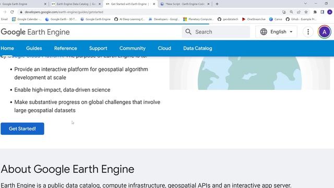Image resolution: width=334 pixels, height=188 pixels.
Task: Click the About Google Earth Engine heading
Action: [x=67, y=169]
